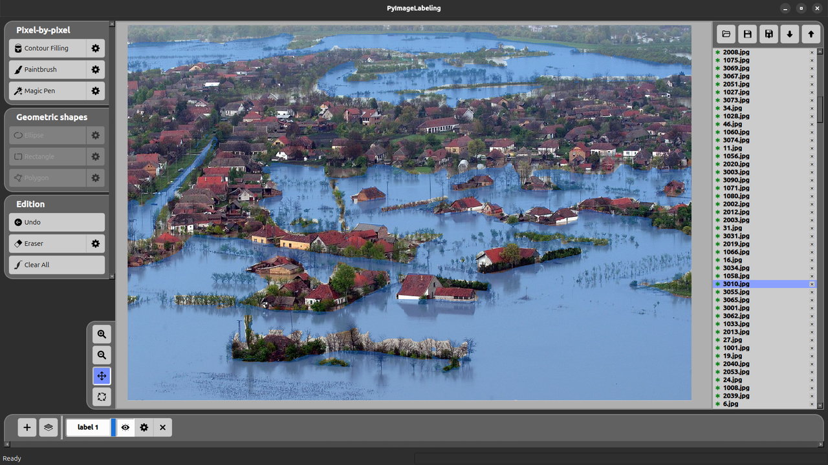The width and height of the screenshot is (828, 465).
Task: Toggle visibility of label 1
Action: pos(125,428)
